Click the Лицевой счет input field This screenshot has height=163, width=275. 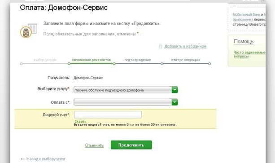click(x=108, y=115)
